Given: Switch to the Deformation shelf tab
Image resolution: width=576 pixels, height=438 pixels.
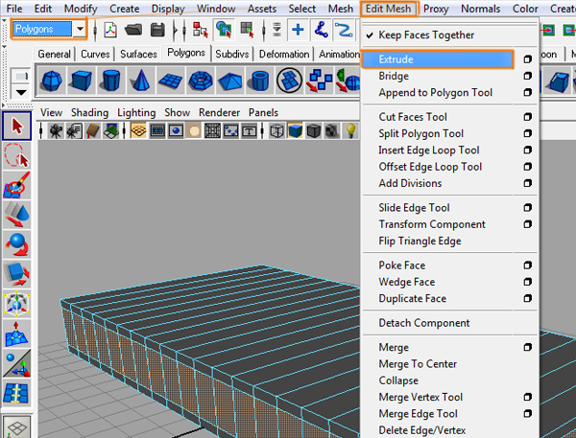Looking at the screenshot, I should [284, 55].
